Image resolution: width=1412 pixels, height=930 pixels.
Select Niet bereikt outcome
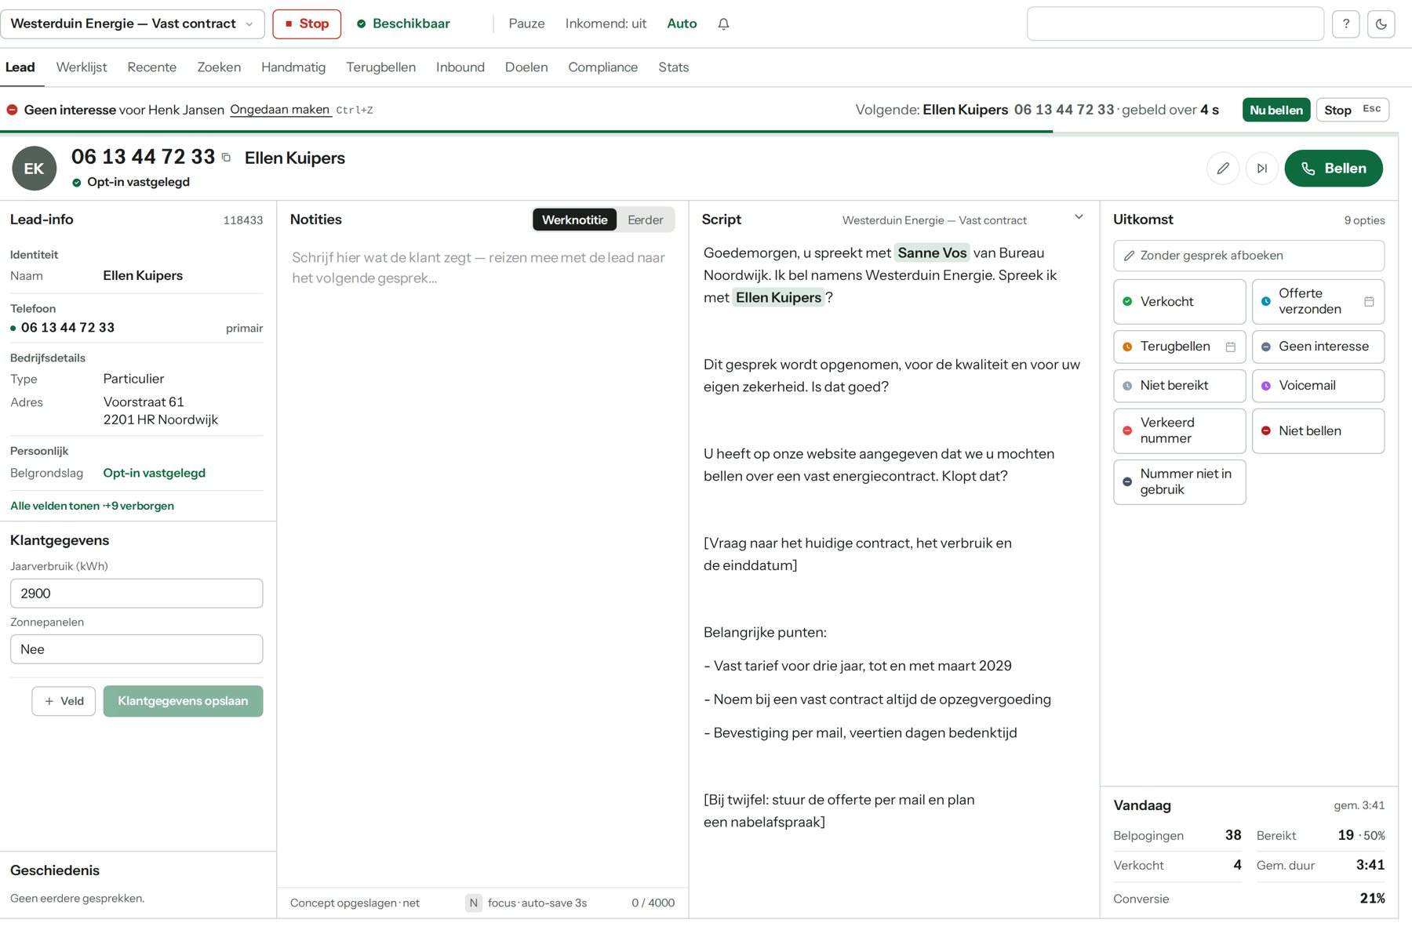point(1179,386)
